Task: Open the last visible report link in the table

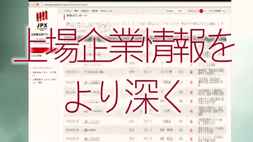Action: 91,138
